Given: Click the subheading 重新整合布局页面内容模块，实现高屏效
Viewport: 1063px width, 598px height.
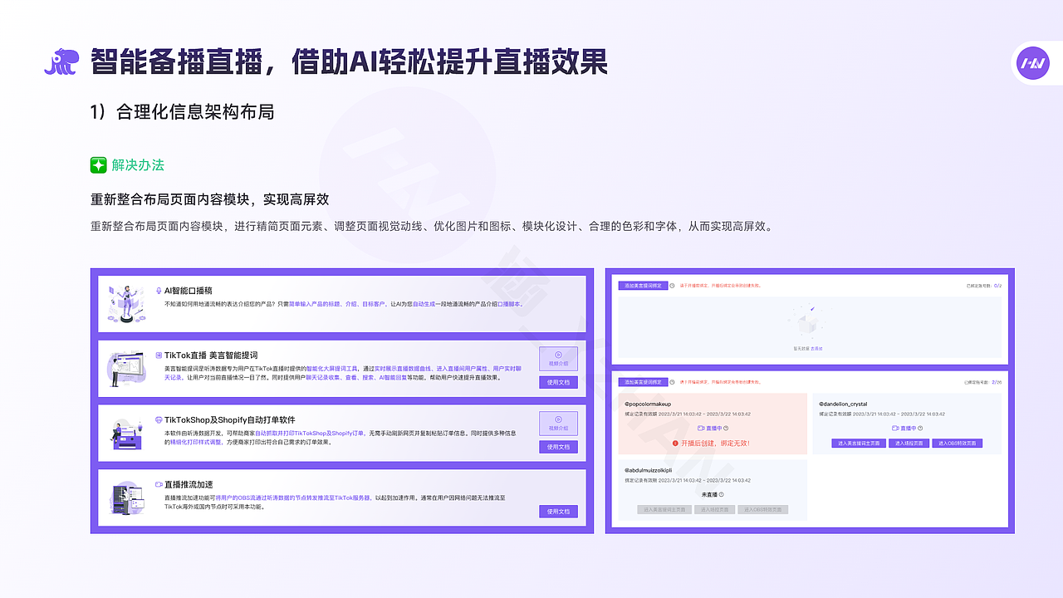Looking at the screenshot, I should pos(210,199).
